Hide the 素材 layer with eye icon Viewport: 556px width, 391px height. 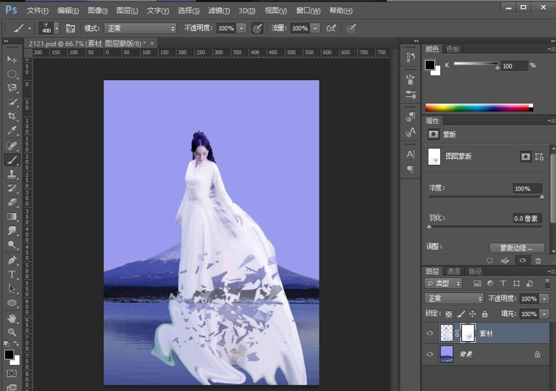pyautogui.click(x=430, y=333)
